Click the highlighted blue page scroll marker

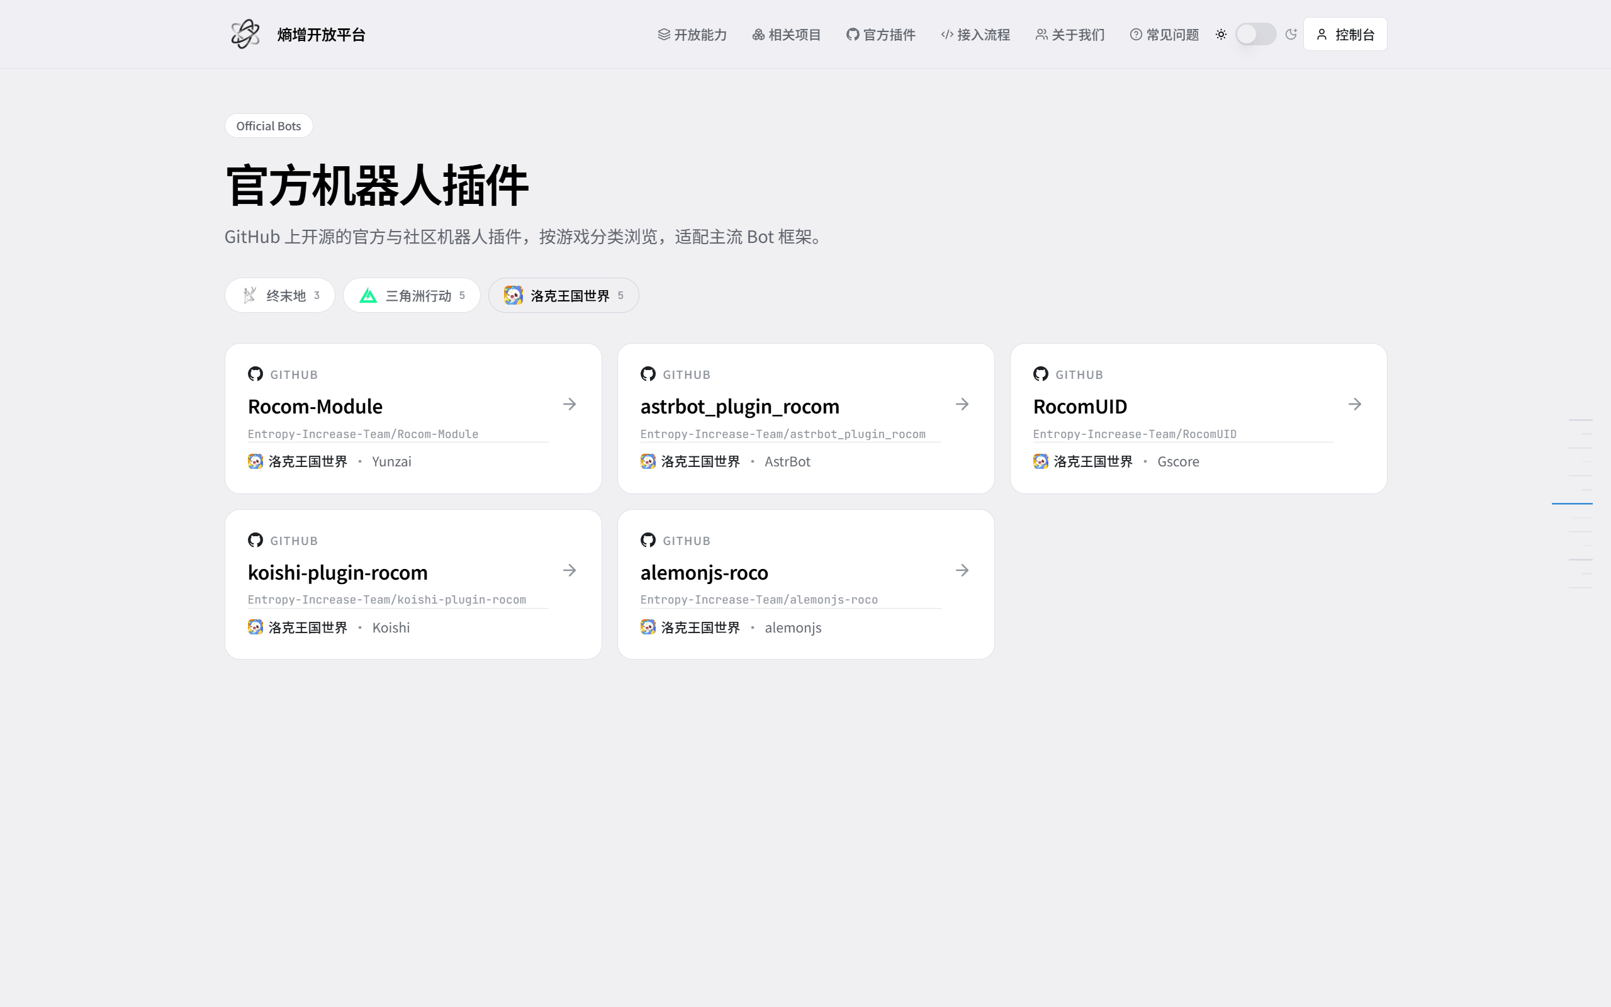point(1572,503)
